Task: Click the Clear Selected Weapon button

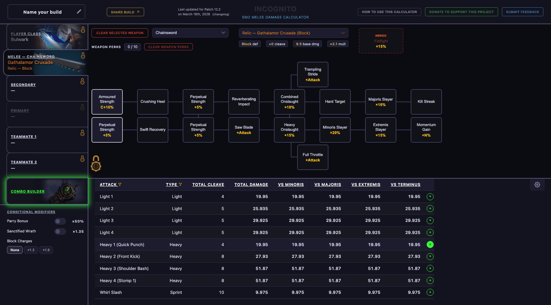Action: click(x=120, y=33)
